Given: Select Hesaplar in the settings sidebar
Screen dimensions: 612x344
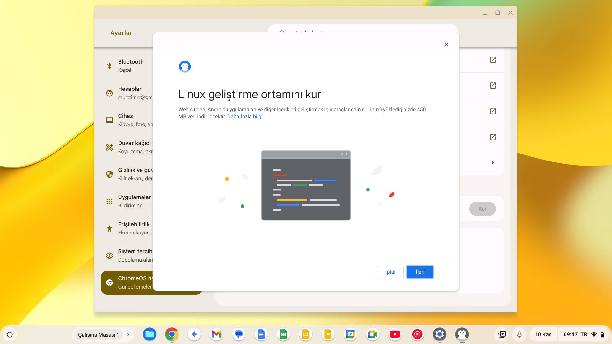Looking at the screenshot, I should coord(127,93).
